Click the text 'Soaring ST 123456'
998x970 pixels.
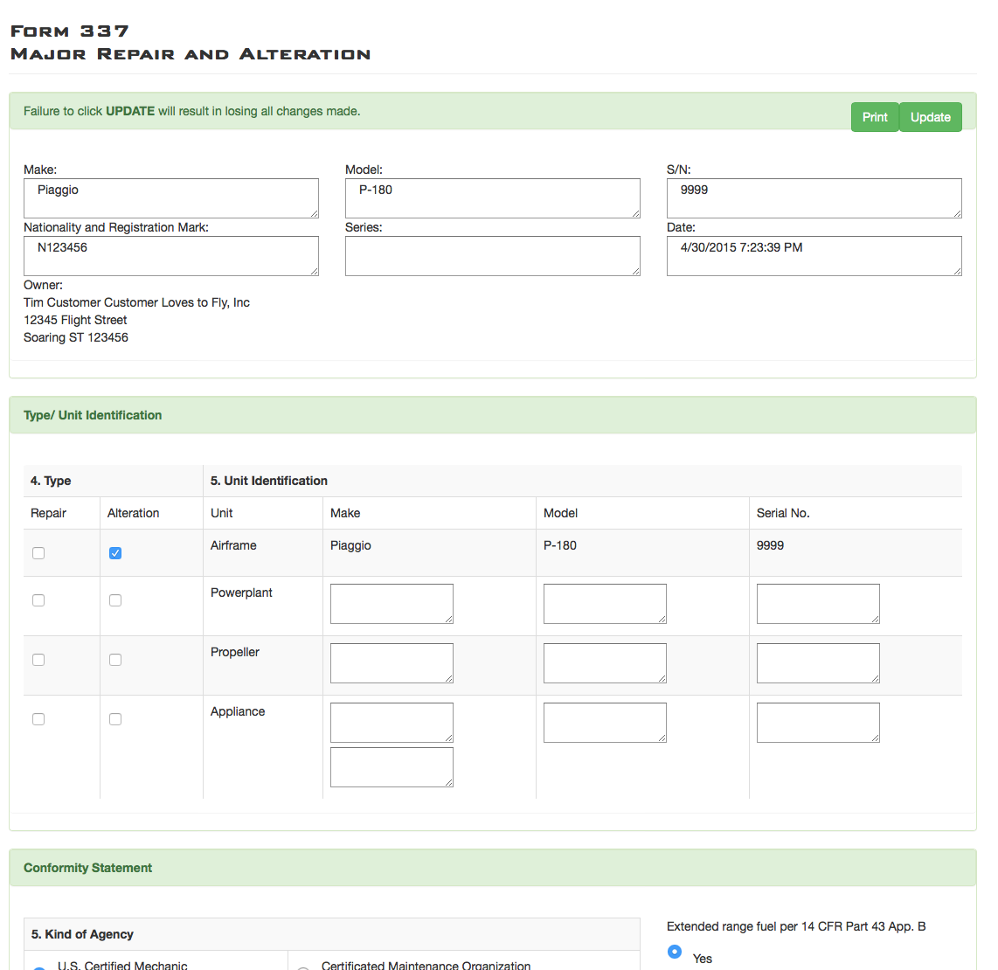coord(76,337)
